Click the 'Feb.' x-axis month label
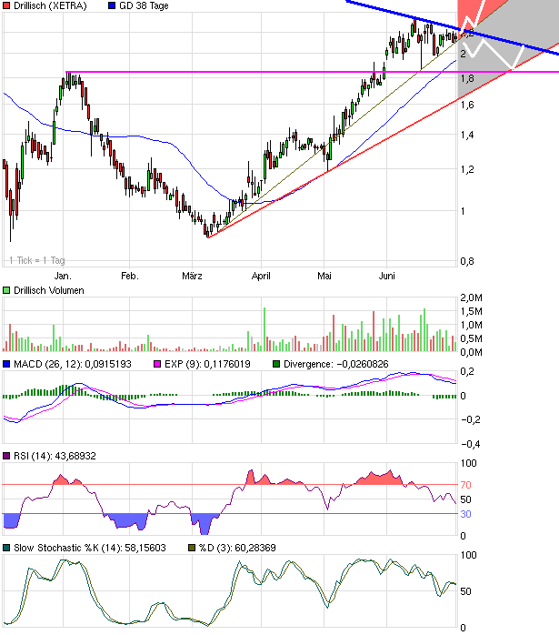This screenshot has width=559, height=635. pos(130,277)
